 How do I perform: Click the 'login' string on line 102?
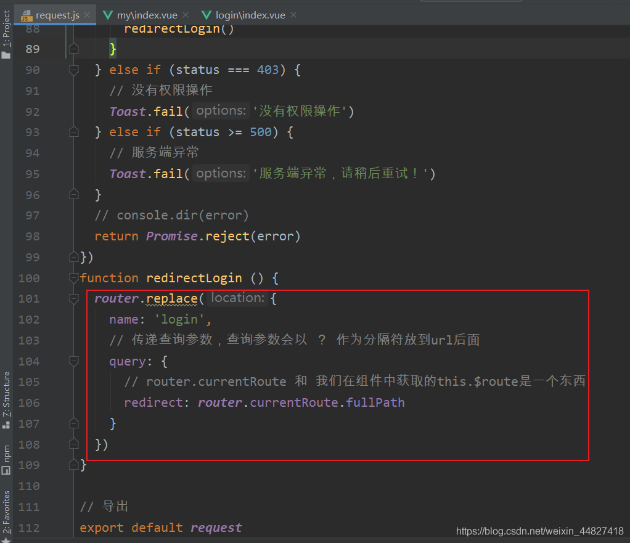click(179, 320)
